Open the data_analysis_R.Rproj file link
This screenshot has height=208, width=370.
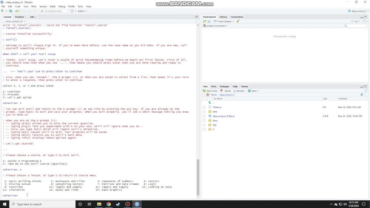pyautogui.click(x=223, y=116)
